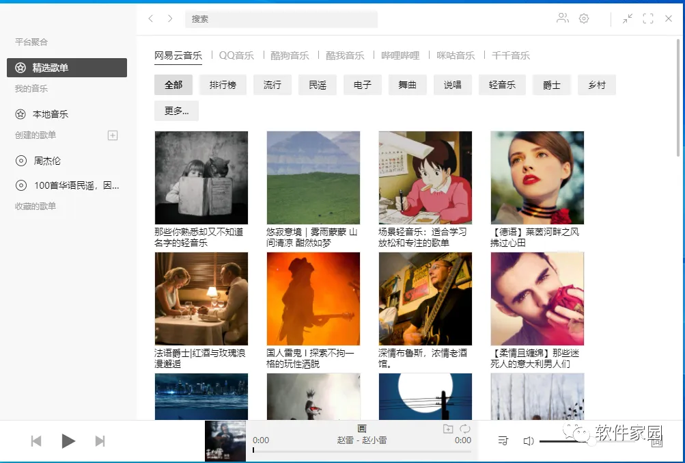685x463 pixels.
Task: Open the 悠寂意境 green hills cover
Action: pyautogui.click(x=313, y=178)
